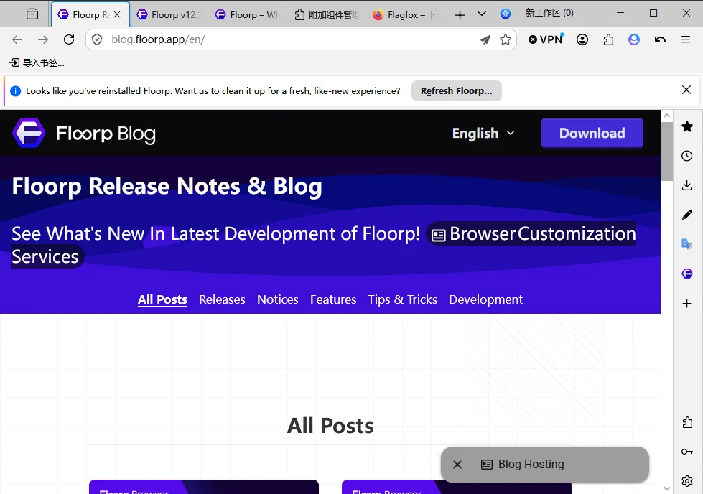Image resolution: width=703 pixels, height=494 pixels.
Task: Bookmark this page with the star icon
Action: (x=506, y=40)
